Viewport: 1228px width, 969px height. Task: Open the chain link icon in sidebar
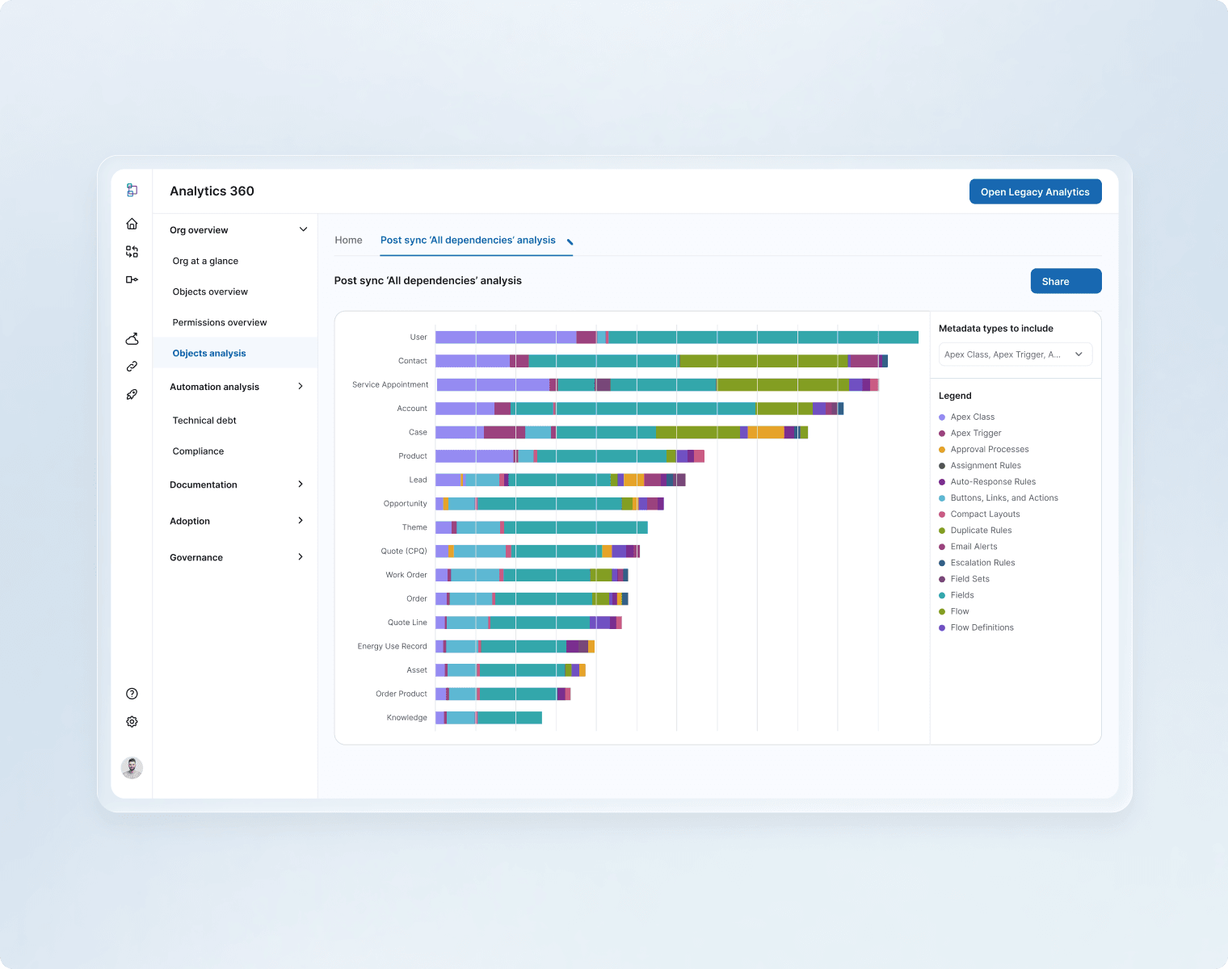pyautogui.click(x=132, y=367)
